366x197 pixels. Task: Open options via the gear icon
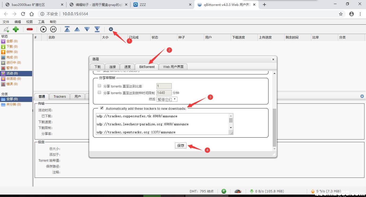111,29
